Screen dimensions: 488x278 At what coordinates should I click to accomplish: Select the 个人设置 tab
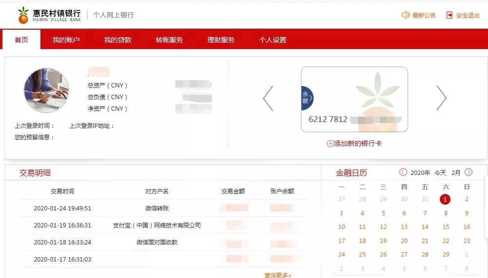point(273,40)
